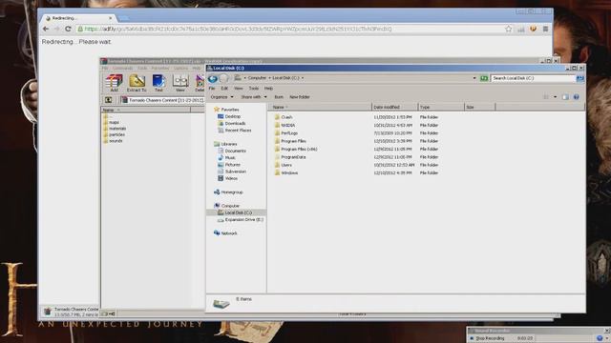Click Burn button in Explorer toolbar

tap(279, 97)
